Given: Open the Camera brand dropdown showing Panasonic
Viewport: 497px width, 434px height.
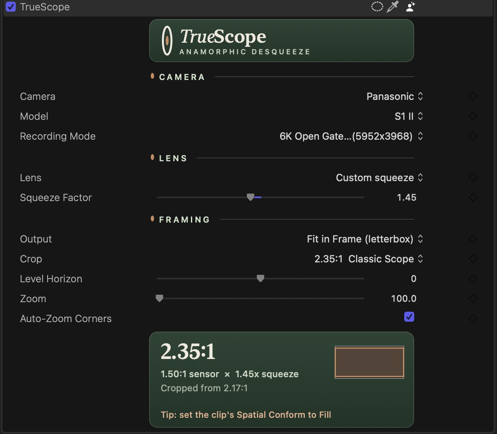Looking at the screenshot, I should [x=395, y=96].
